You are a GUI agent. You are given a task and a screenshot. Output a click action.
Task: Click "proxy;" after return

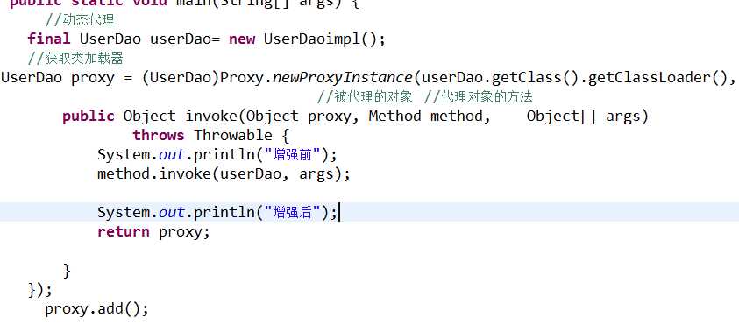click(x=184, y=233)
